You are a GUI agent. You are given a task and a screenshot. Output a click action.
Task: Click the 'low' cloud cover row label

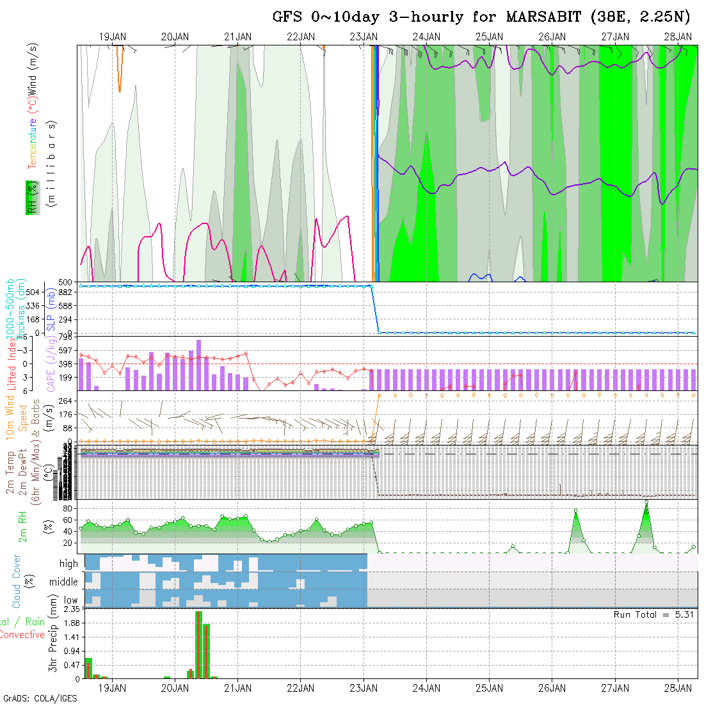coord(70,600)
